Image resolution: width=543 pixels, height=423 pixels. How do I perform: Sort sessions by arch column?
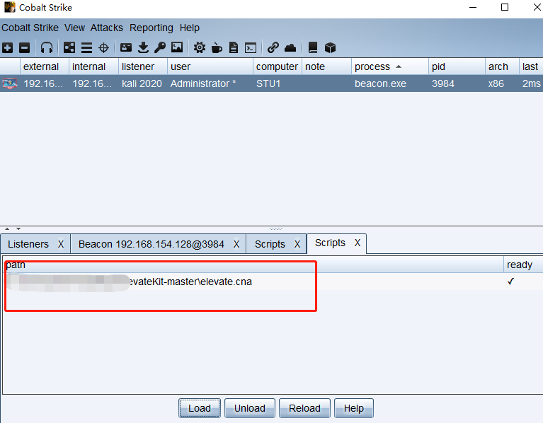[x=502, y=66]
